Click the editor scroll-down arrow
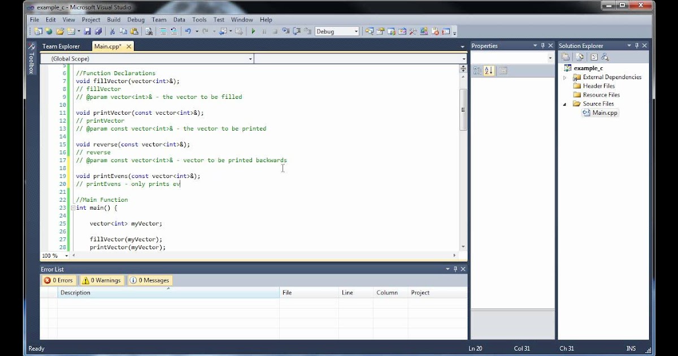Screen dimensions: 678x356 point(463,246)
